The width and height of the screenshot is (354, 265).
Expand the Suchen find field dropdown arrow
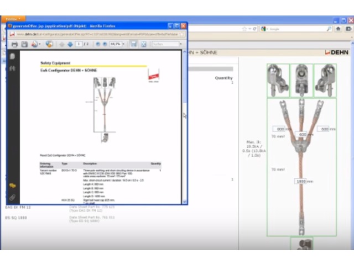click(x=181, y=44)
